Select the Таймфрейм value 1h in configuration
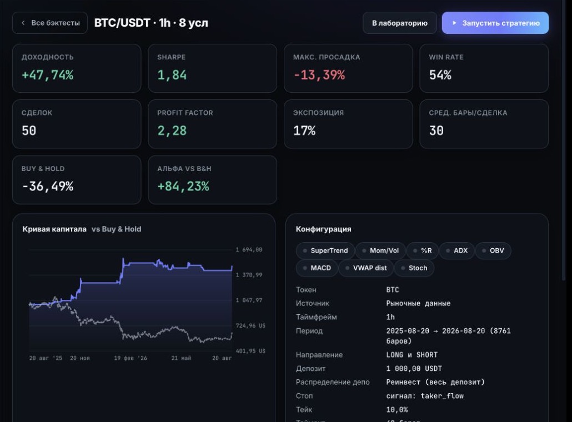 [390, 317]
